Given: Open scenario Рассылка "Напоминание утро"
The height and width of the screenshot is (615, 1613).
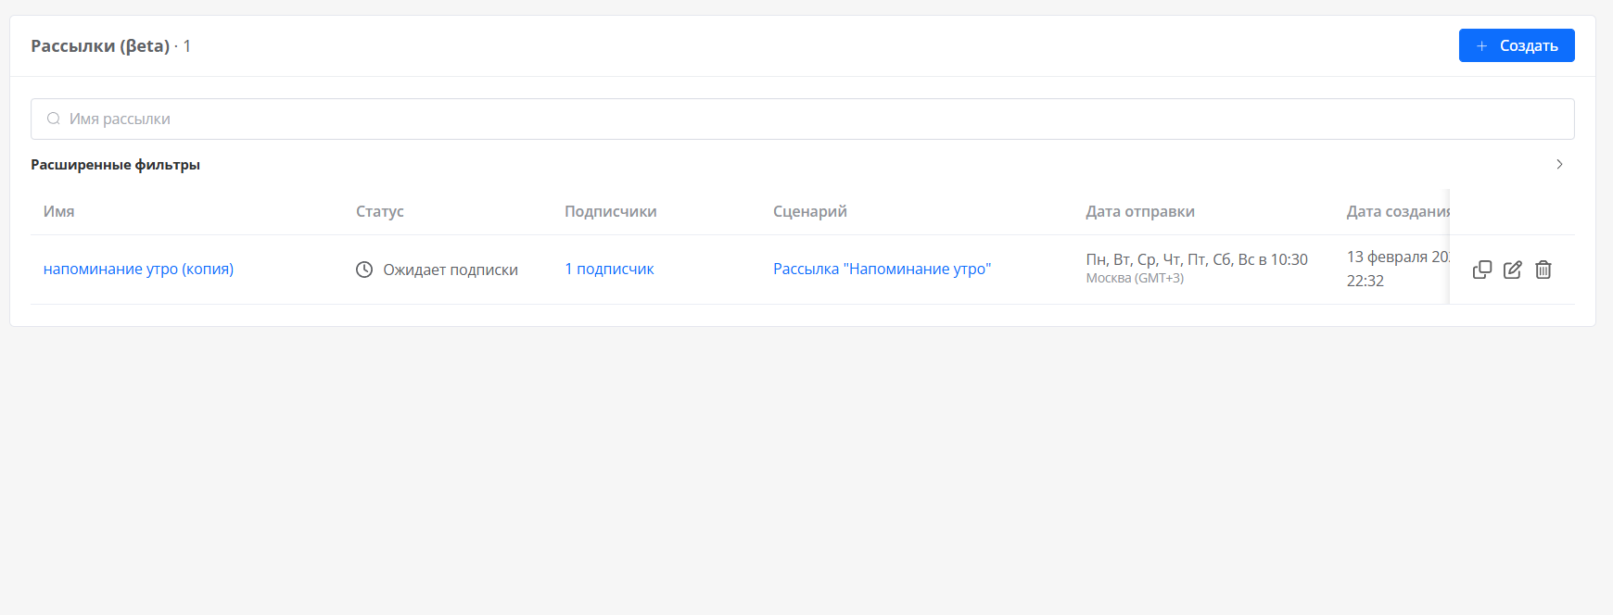Looking at the screenshot, I should (x=882, y=269).
